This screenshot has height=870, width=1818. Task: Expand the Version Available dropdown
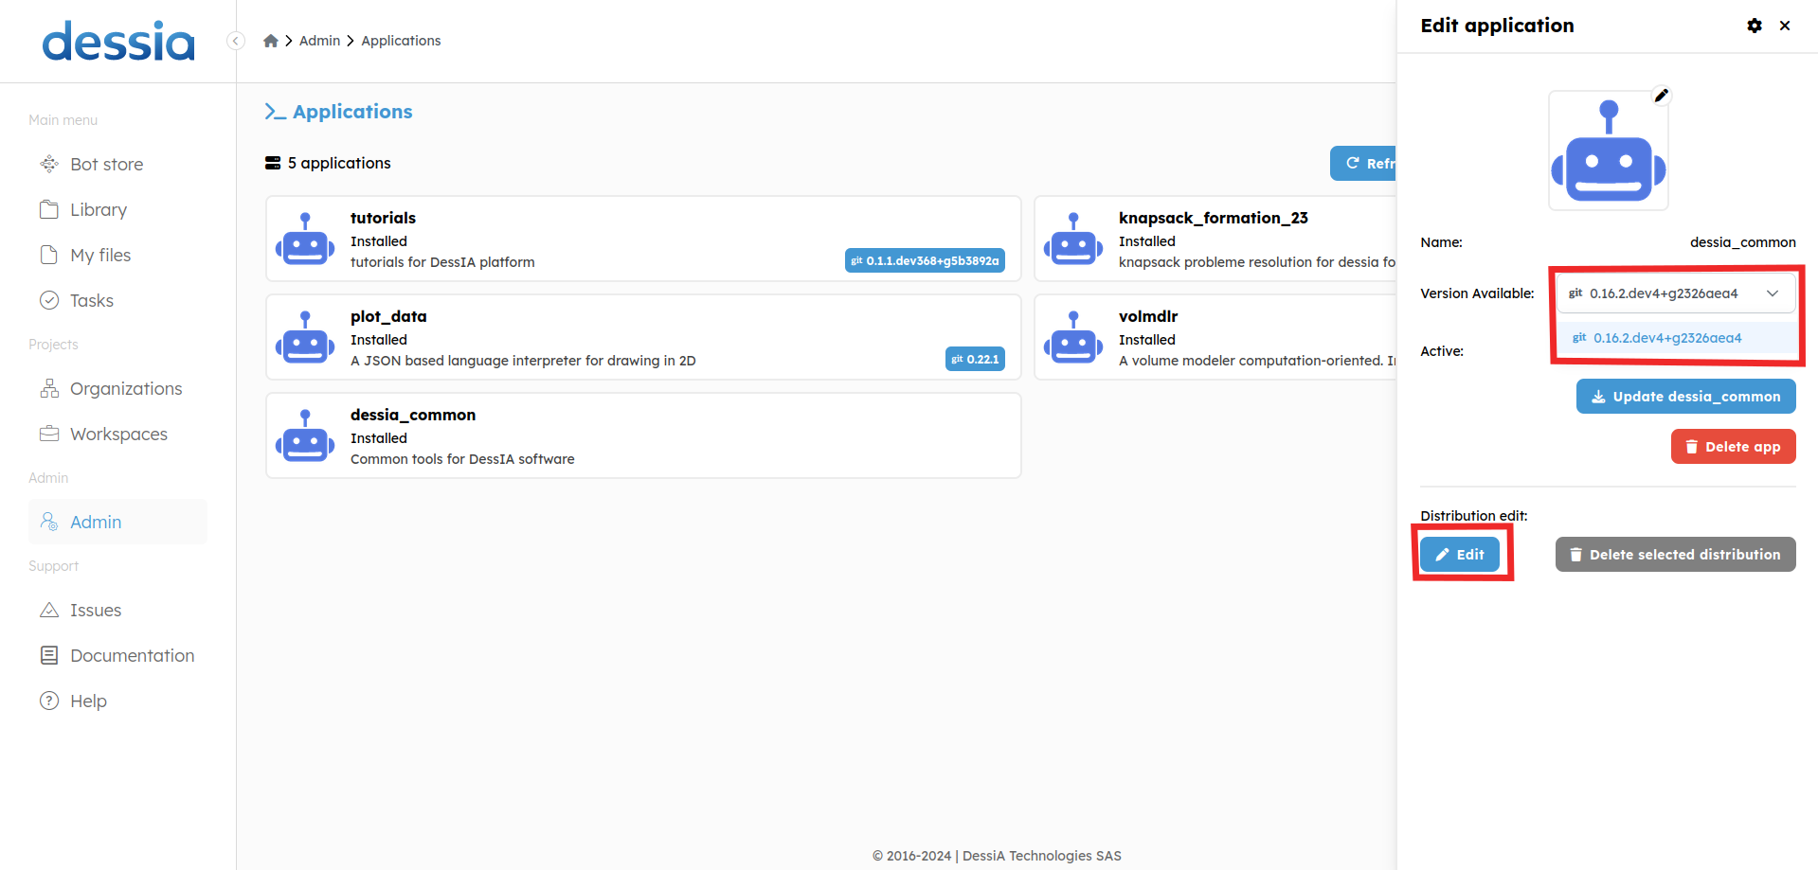coord(1676,293)
